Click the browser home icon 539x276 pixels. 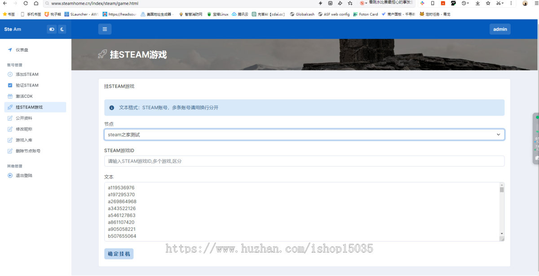coord(36,3)
